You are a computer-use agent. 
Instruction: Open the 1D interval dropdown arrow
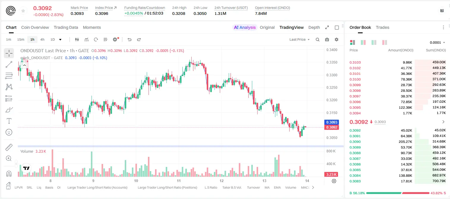click(x=60, y=40)
